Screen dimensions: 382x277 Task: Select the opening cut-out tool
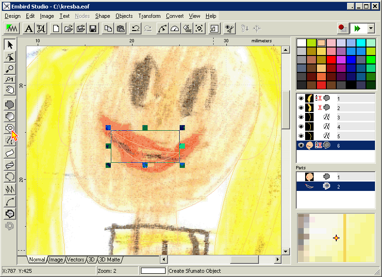pos(10,214)
